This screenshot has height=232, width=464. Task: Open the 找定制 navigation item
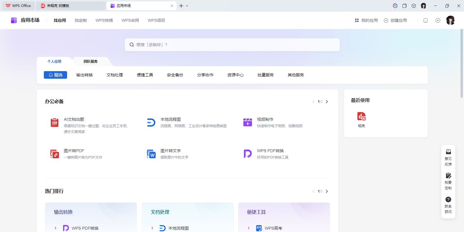pos(80,20)
